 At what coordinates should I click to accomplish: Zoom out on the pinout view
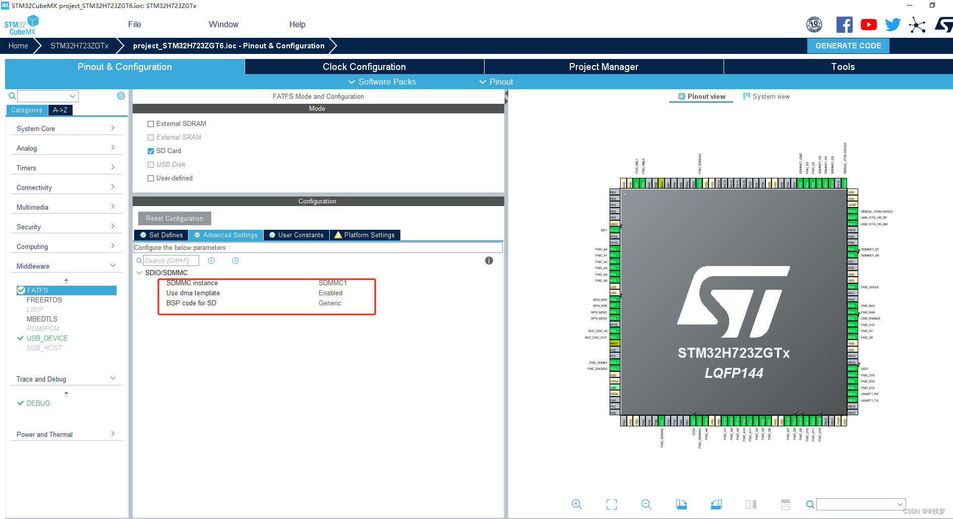click(x=646, y=504)
